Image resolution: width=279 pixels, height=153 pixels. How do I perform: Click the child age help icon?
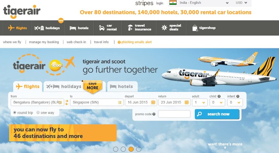pos(219,96)
